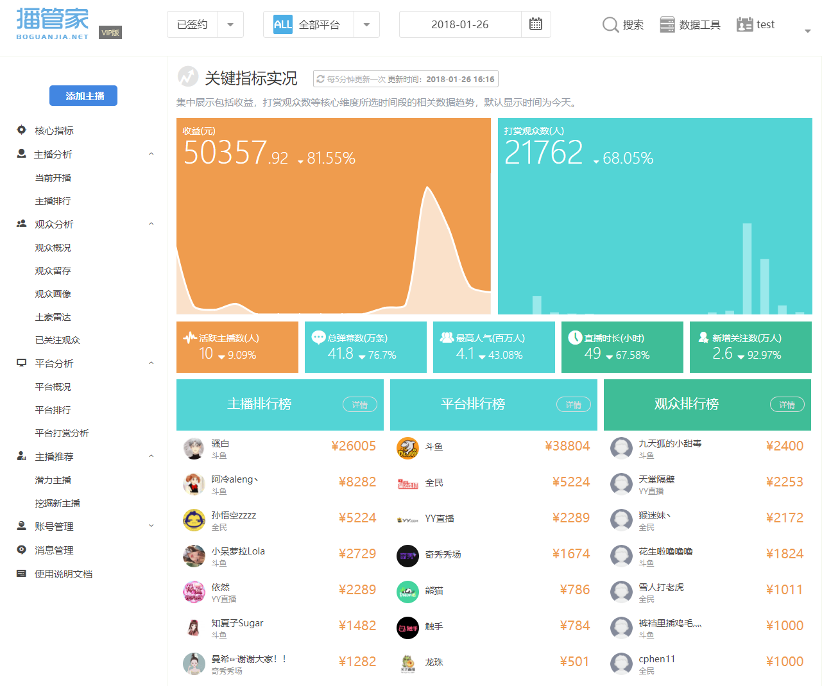Click the 核心指标 sidebar icon

21,130
